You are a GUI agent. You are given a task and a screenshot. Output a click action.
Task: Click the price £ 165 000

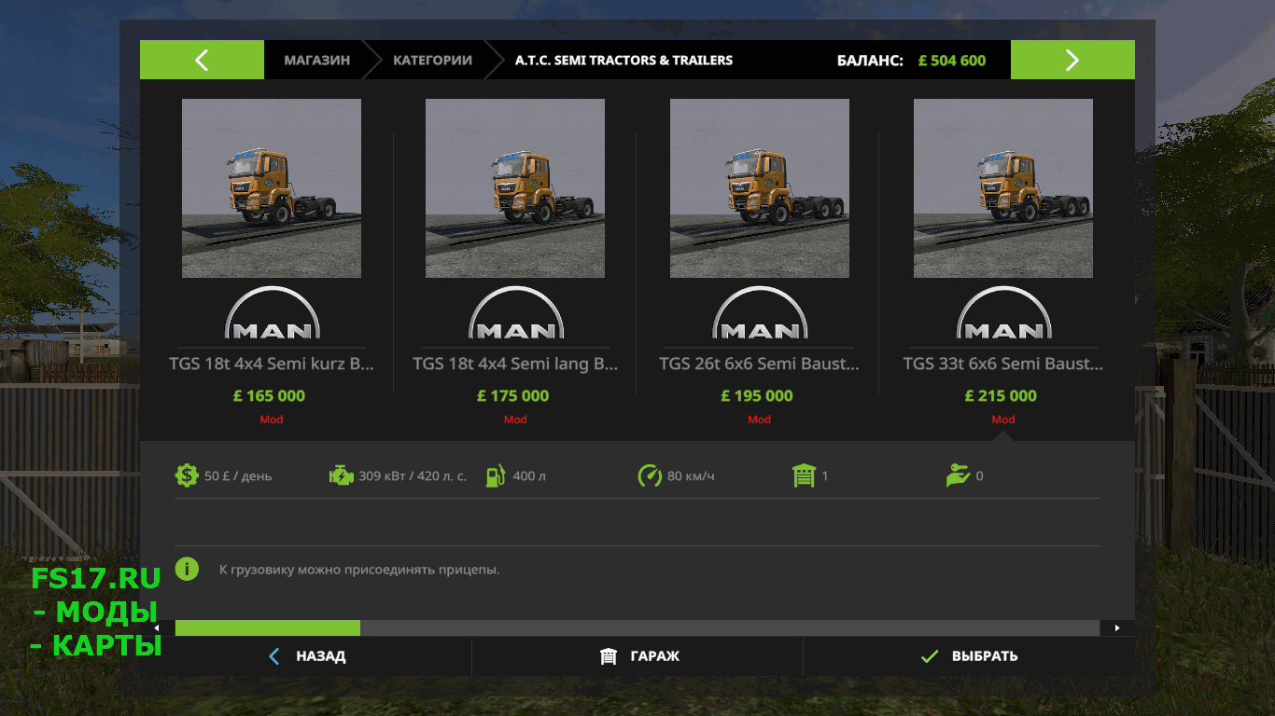270,395
